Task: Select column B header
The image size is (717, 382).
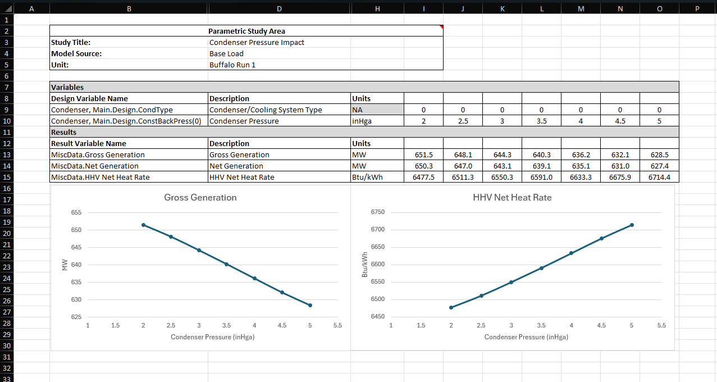Action: (129, 8)
